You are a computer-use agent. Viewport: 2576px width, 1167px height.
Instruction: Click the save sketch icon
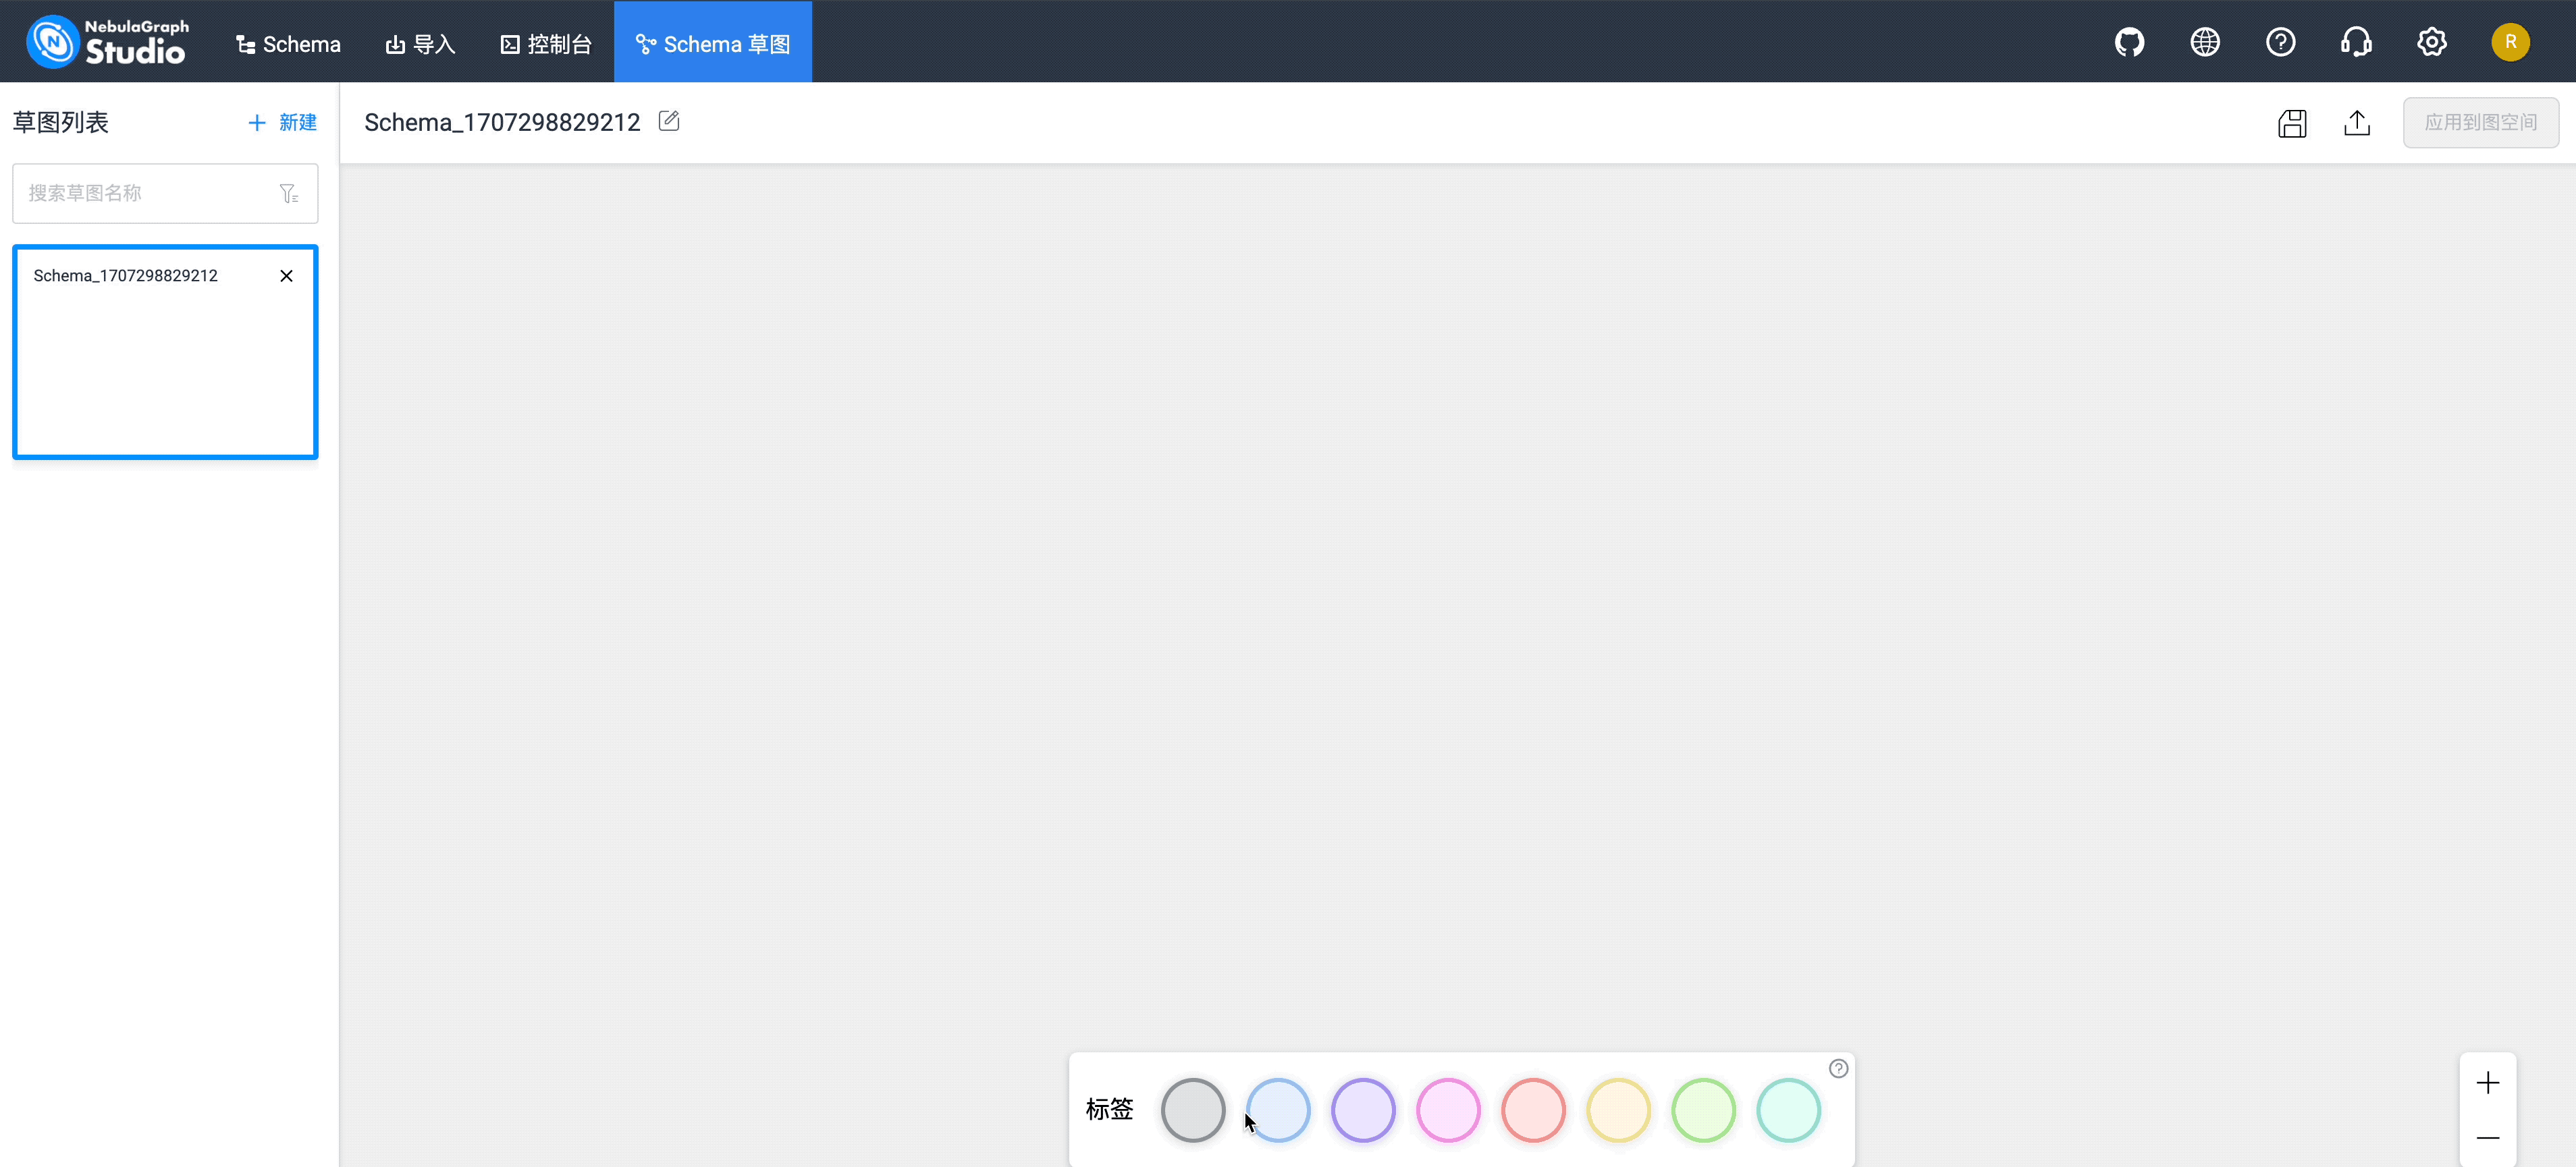[x=2292, y=123]
